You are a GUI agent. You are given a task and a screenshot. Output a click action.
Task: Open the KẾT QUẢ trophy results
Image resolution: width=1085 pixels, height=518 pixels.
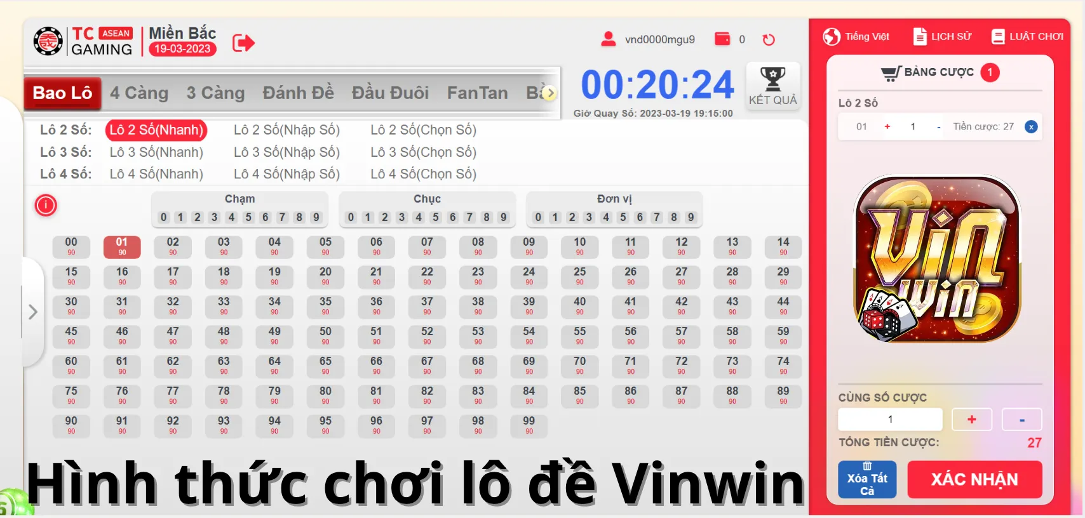(x=772, y=86)
